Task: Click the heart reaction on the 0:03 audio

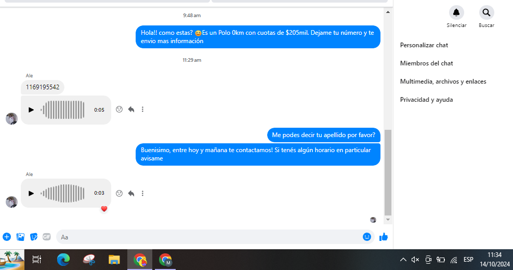Action: (x=104, y=209)
